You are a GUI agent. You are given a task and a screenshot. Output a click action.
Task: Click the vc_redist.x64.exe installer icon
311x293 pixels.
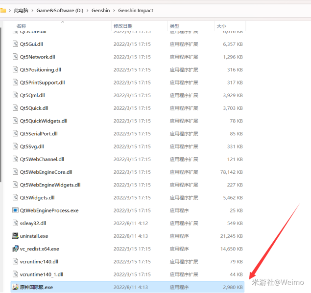15,249
